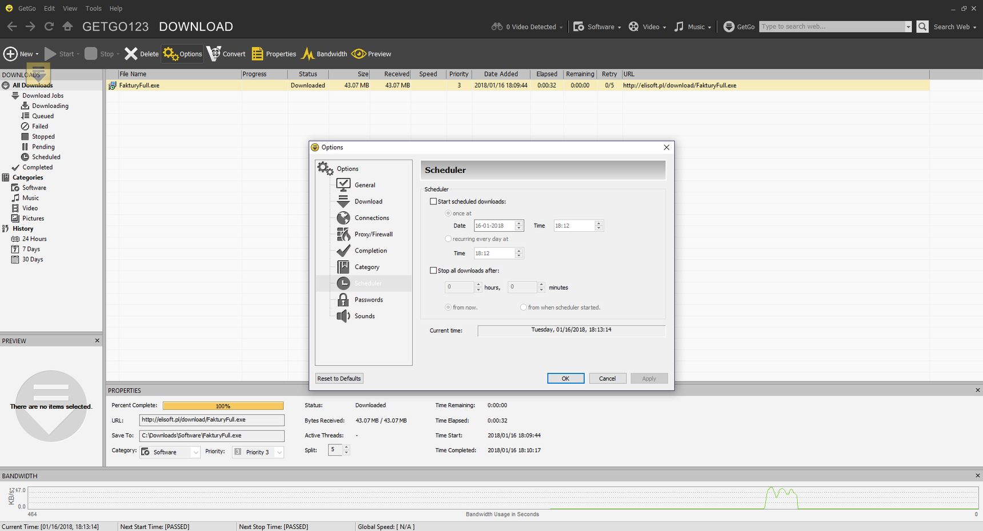
Task: Click the home icon in navigation bar
Action: [67, 26]
